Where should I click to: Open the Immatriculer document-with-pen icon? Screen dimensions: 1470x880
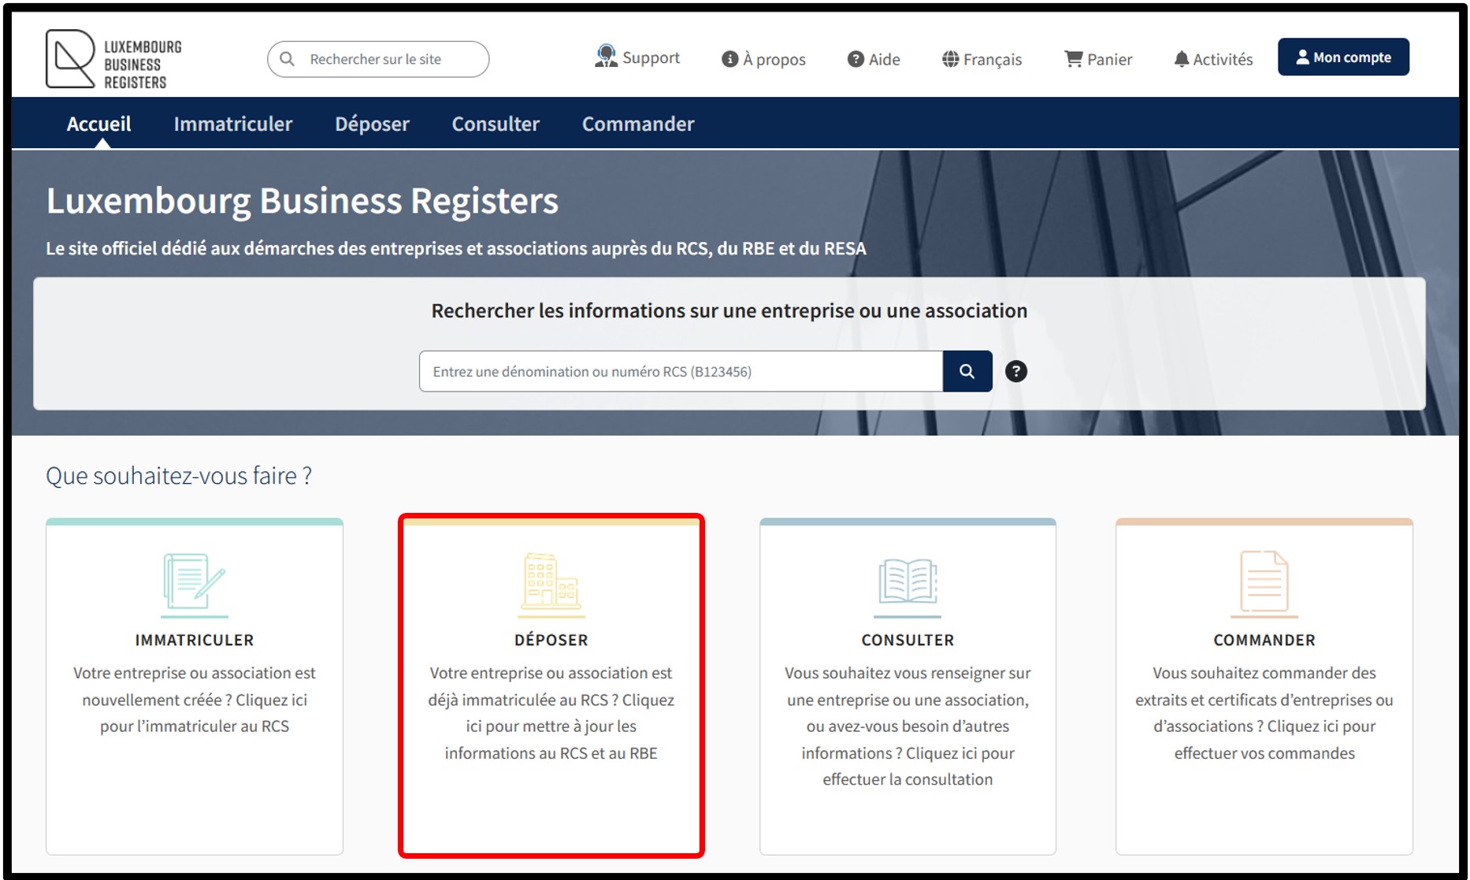(x=194, y=584)
